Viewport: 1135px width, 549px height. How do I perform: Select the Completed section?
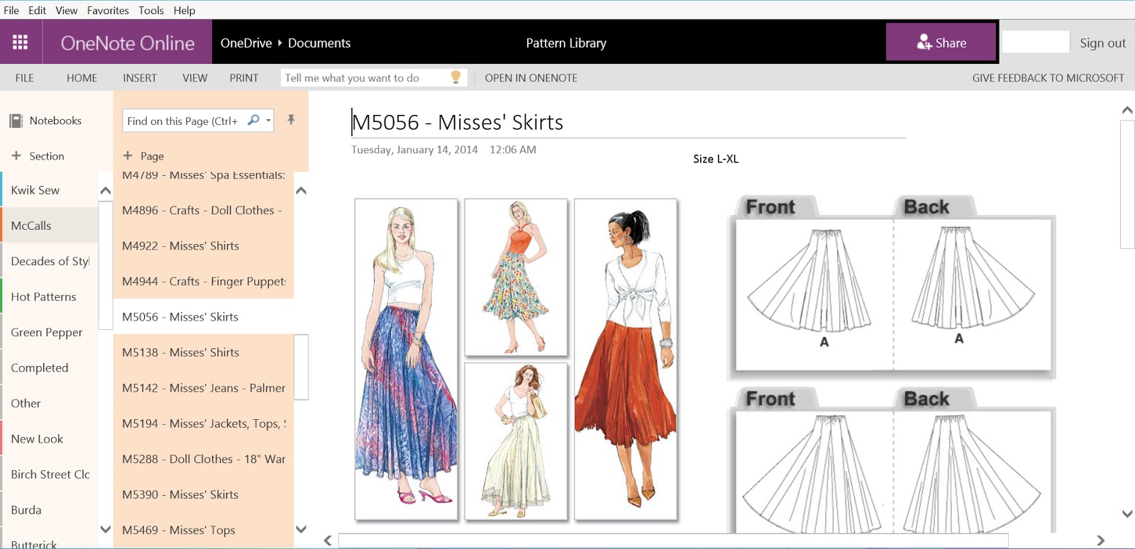click(x=50, y=367)
